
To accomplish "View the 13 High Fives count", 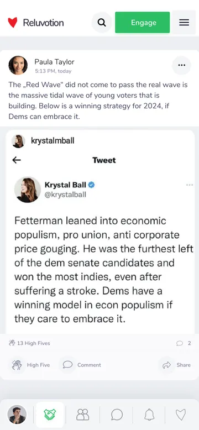I will point(29,343).
